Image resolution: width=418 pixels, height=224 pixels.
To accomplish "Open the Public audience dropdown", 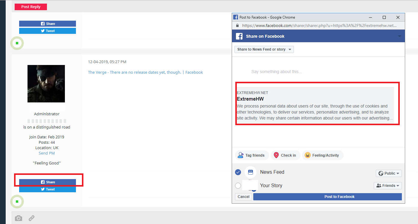I will point(389,173).
